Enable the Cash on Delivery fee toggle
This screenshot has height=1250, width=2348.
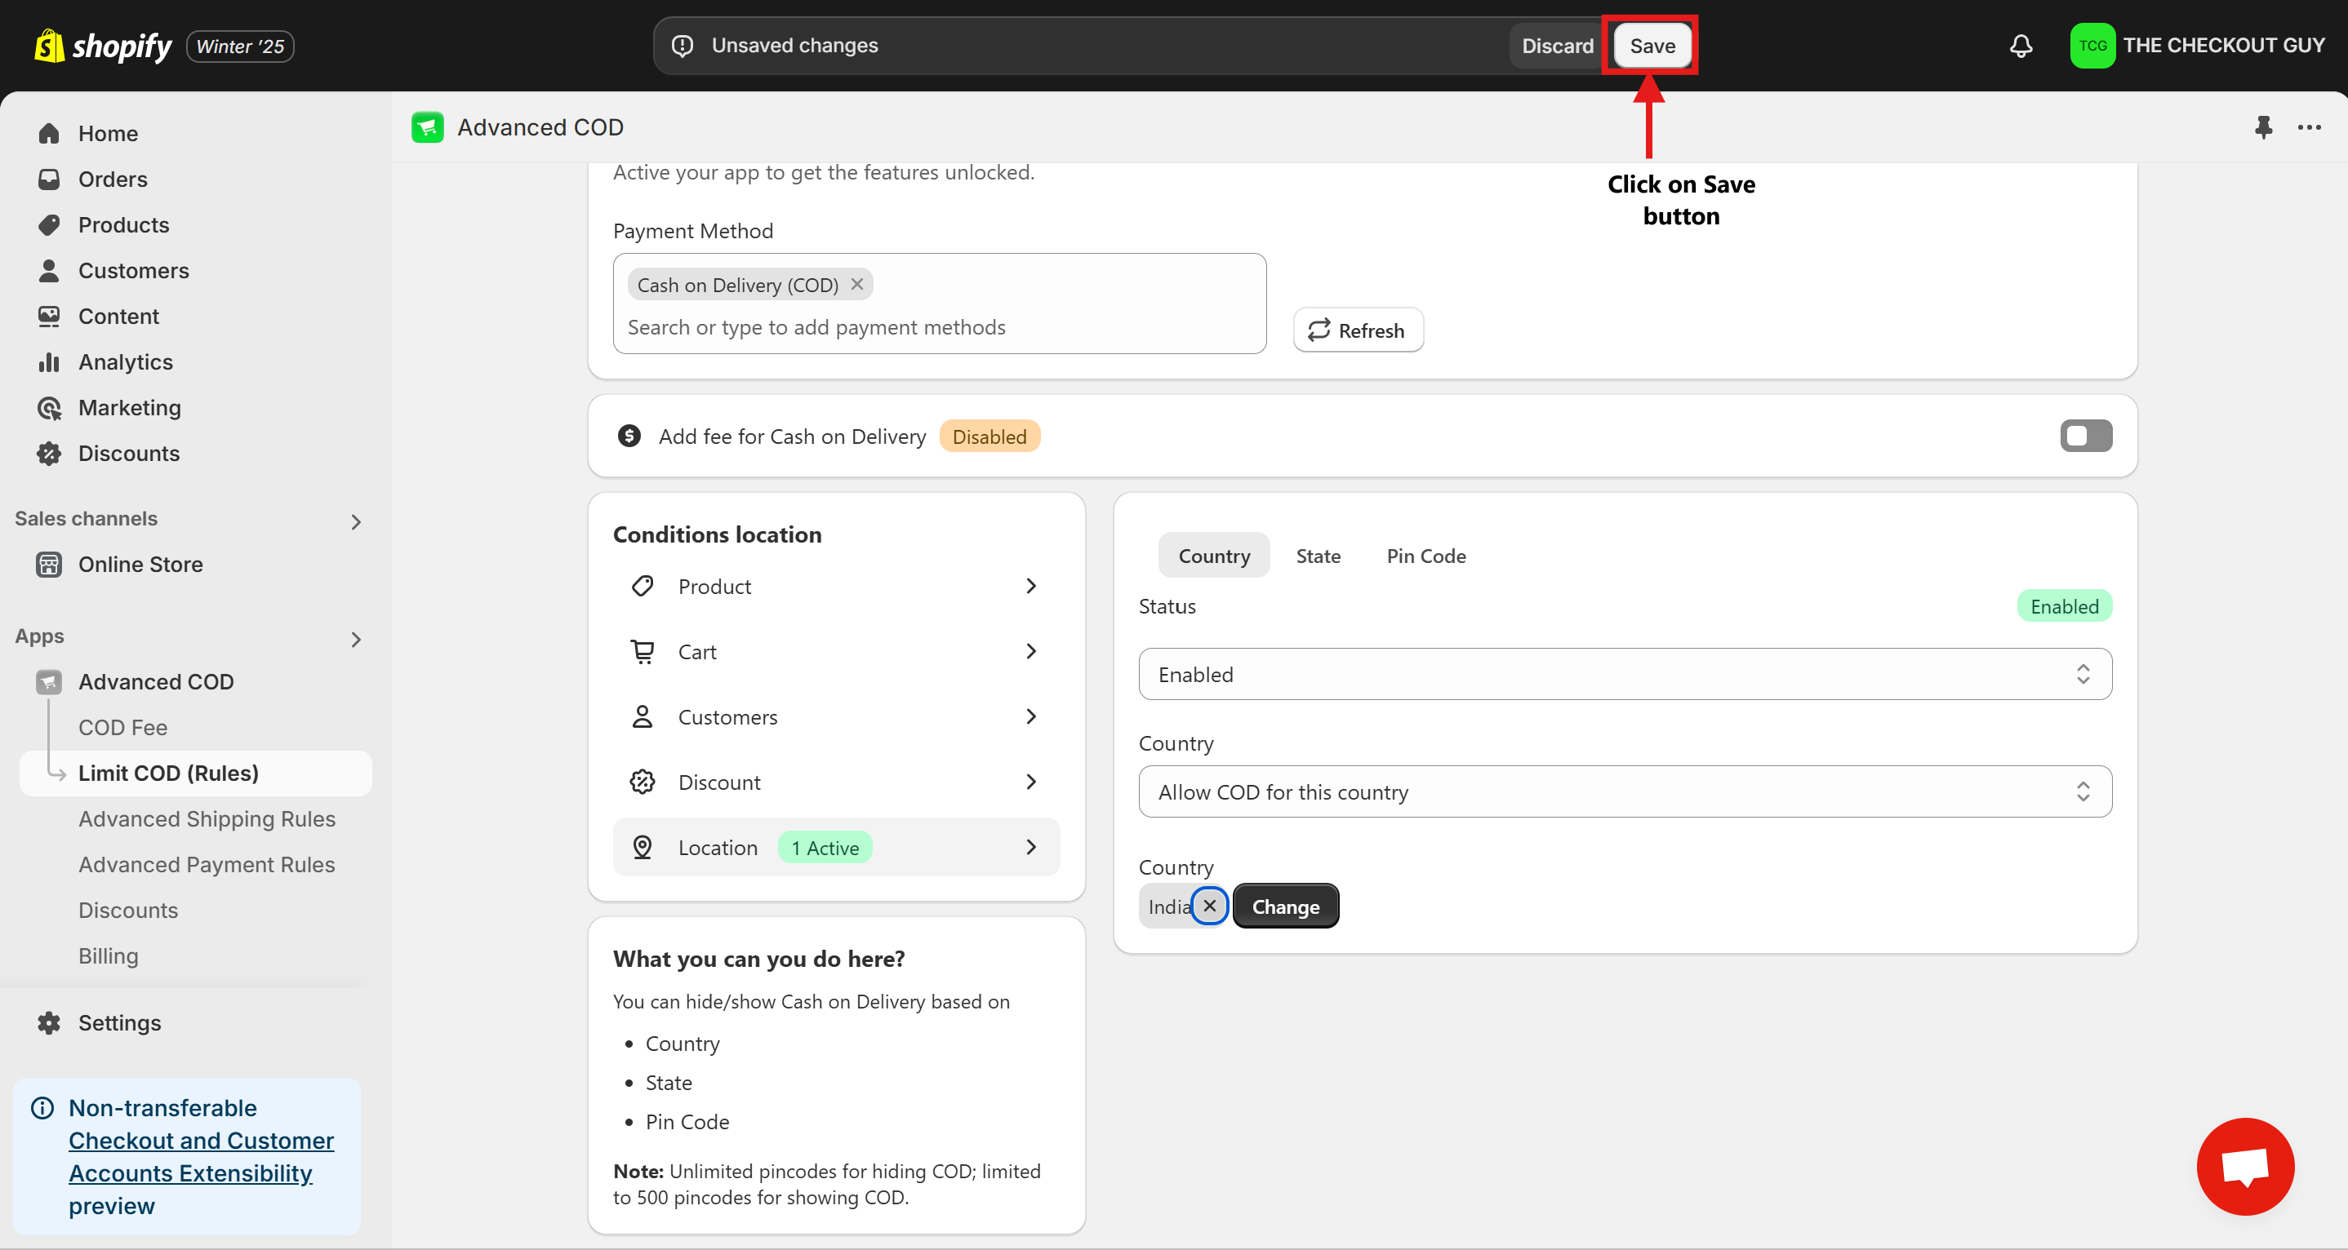[2085, 436]
